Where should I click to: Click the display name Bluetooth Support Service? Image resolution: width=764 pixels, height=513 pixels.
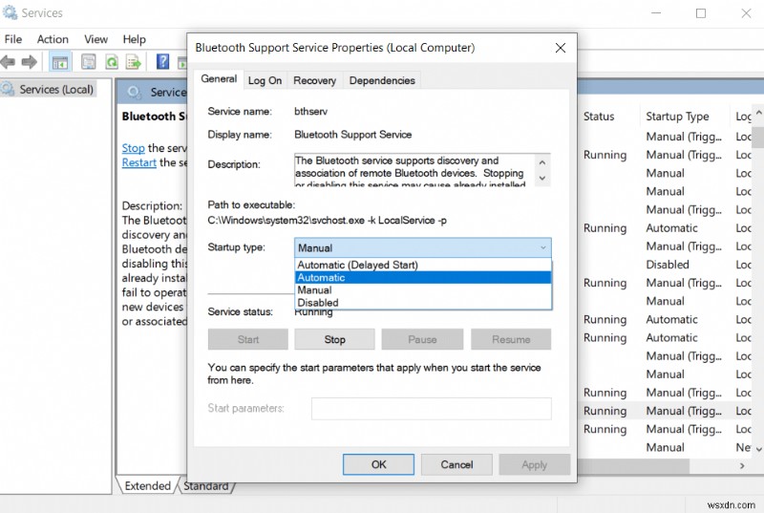coord(352,135)
